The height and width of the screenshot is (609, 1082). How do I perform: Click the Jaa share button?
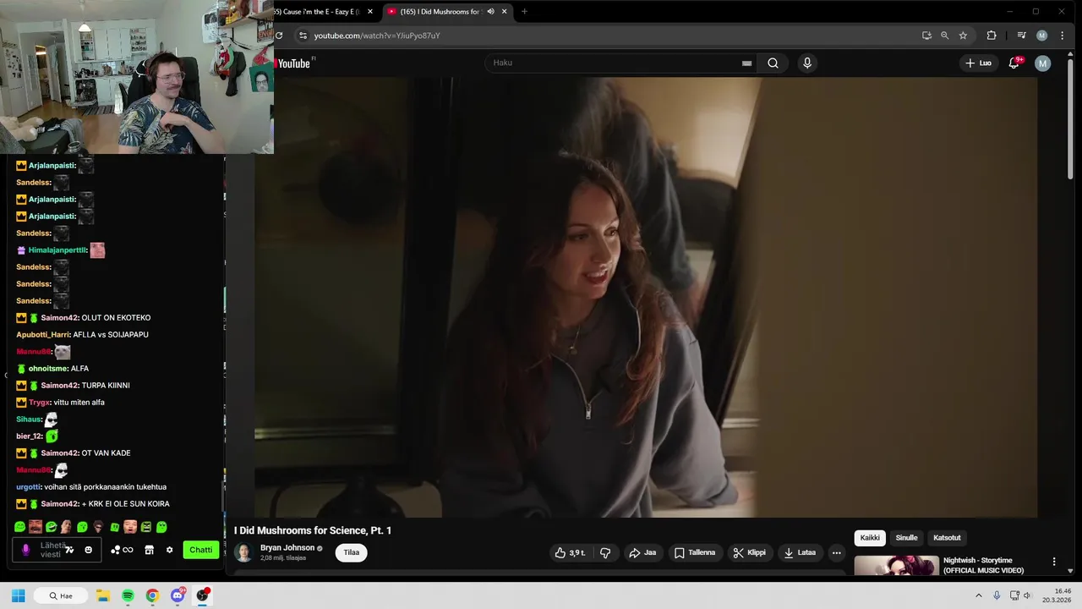(x=642, y=553)
